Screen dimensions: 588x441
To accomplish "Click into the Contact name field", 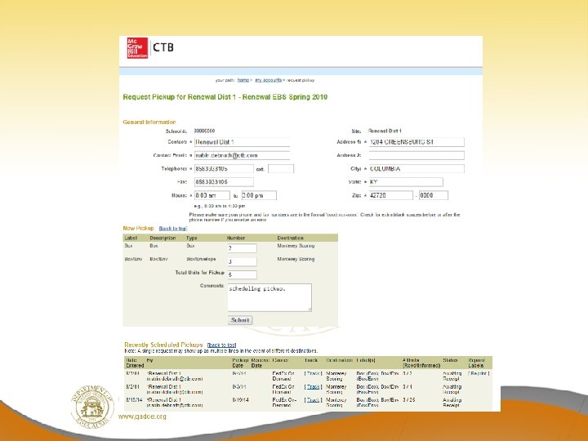I will click(242, 142).
